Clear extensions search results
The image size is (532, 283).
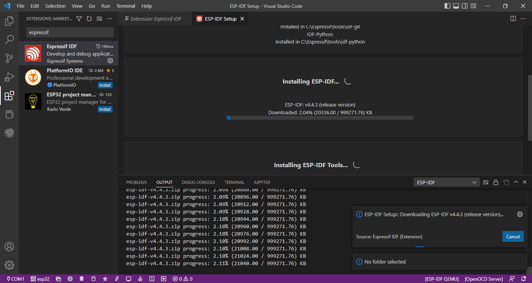click(x=99, y=19)
